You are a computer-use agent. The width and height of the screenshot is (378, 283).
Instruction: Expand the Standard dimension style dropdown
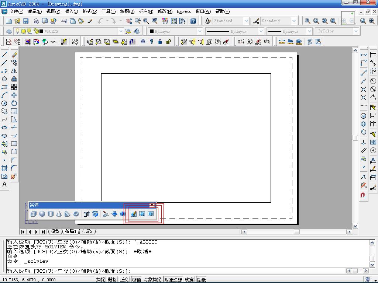pyautogui.click(x=293, y=21)
